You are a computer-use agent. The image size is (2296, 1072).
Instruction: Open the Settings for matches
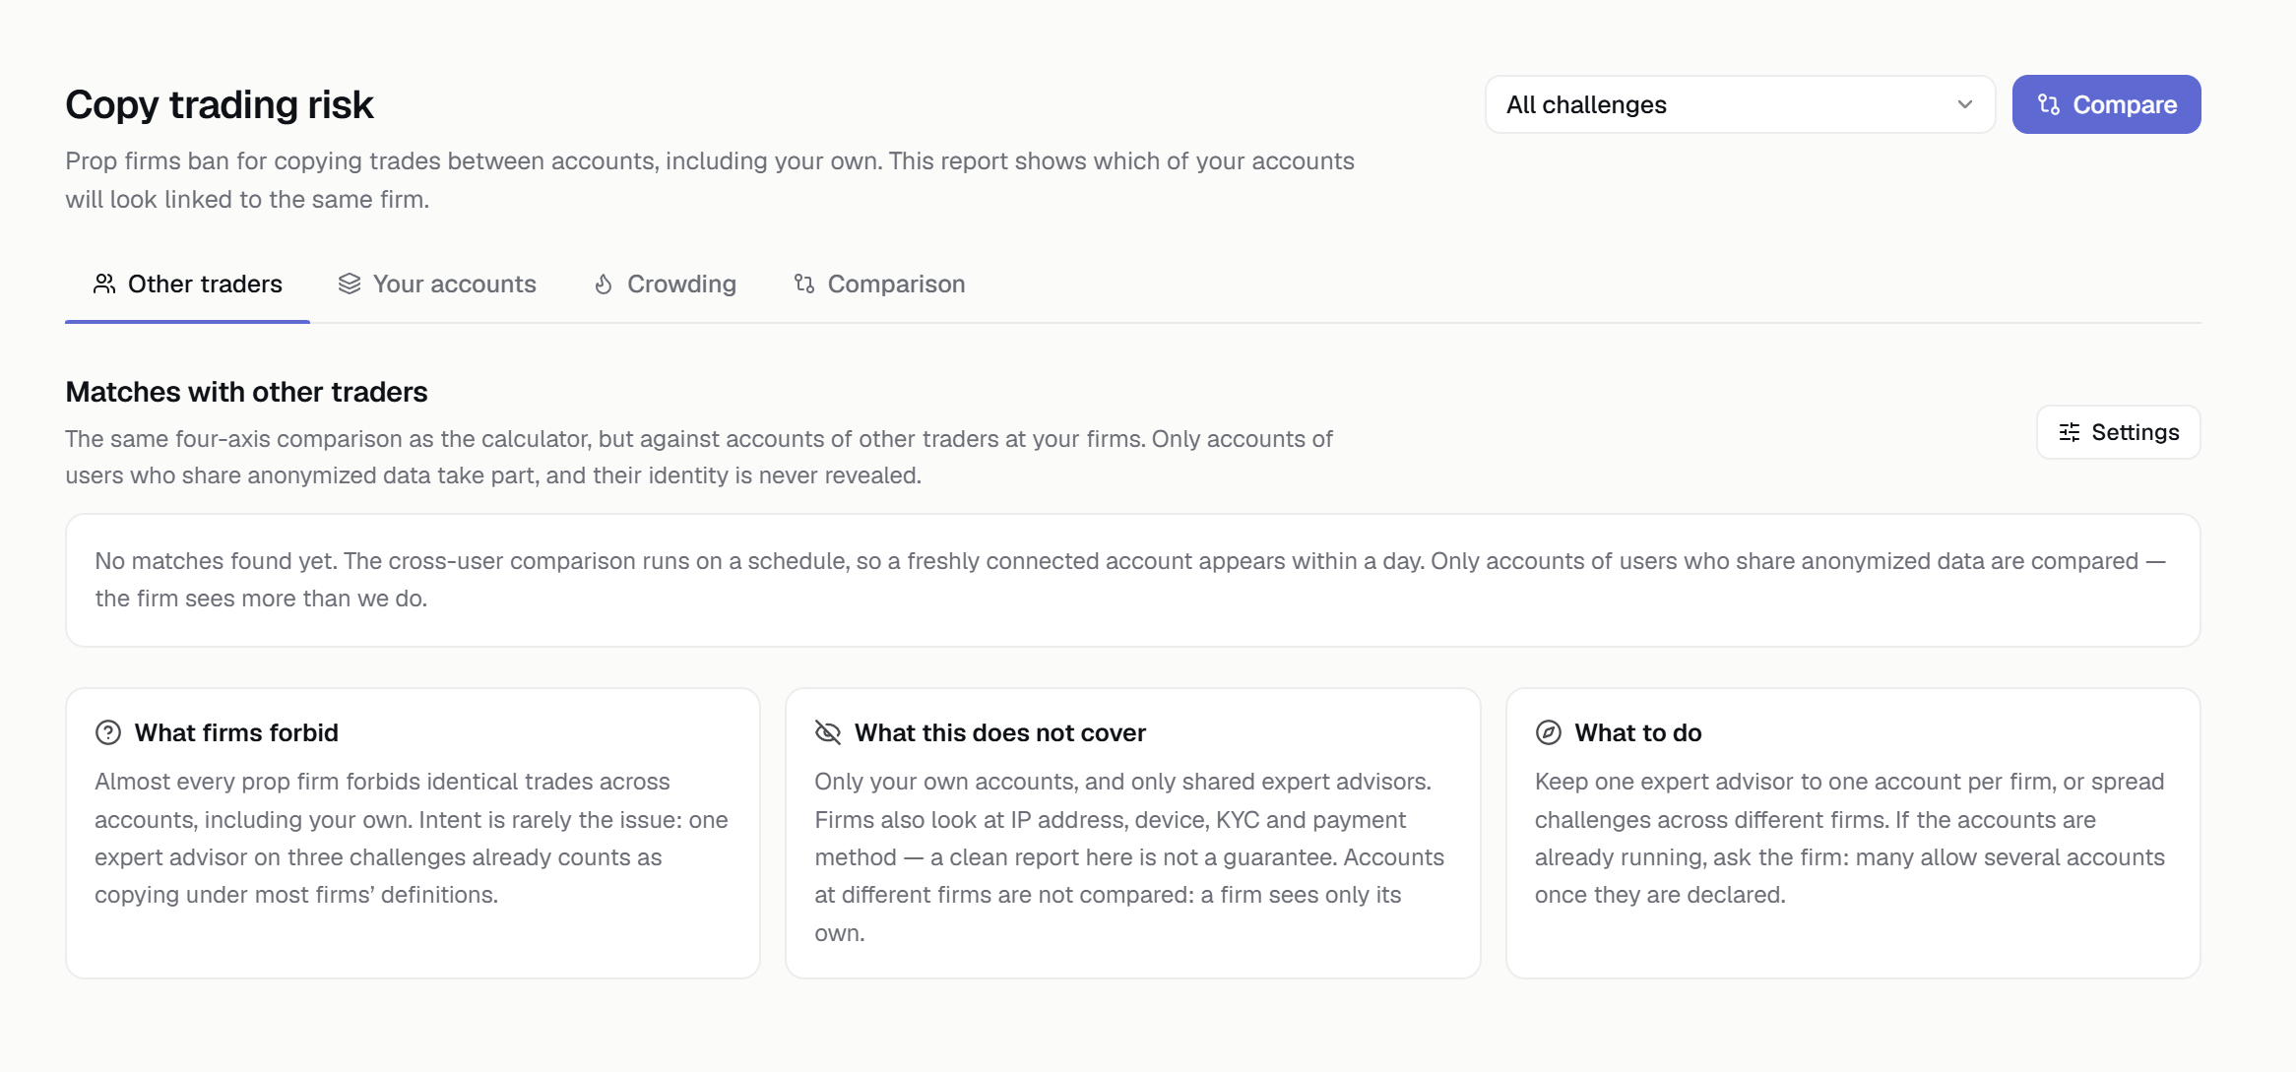pos(2119,432)
